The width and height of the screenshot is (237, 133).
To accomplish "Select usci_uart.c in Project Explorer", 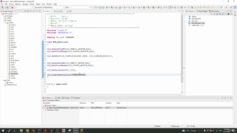I will tap(14, 74).
